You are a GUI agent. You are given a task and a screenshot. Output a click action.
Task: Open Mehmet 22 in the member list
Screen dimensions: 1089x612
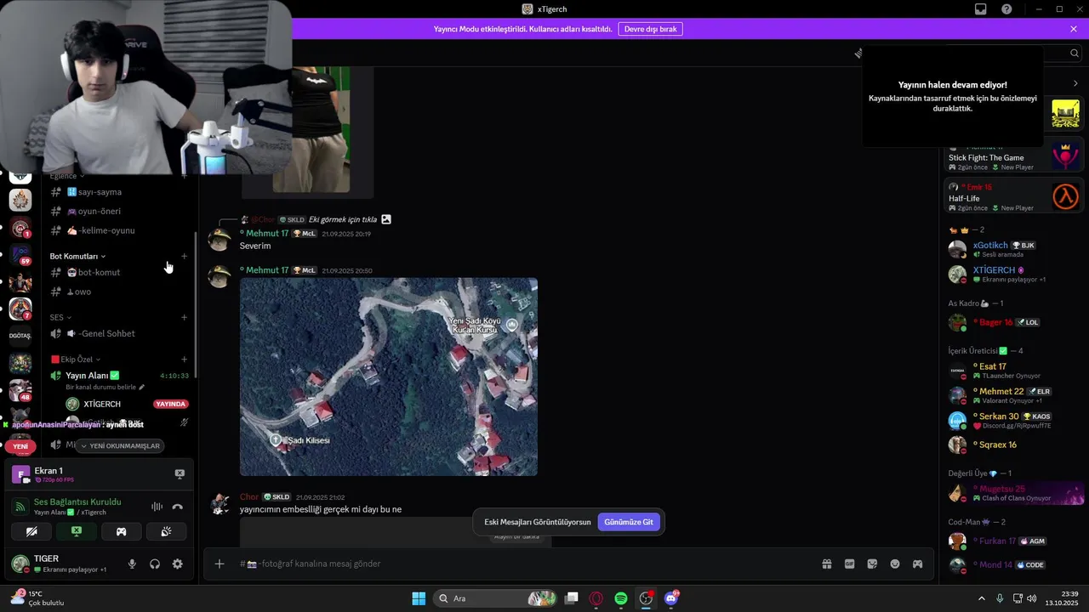1014,395
